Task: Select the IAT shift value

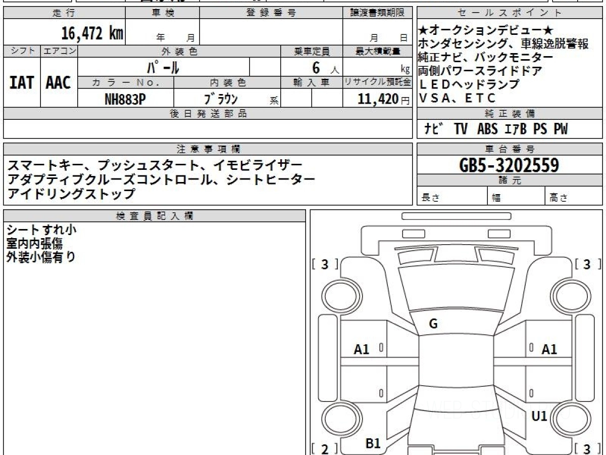Action: point(22,83)
